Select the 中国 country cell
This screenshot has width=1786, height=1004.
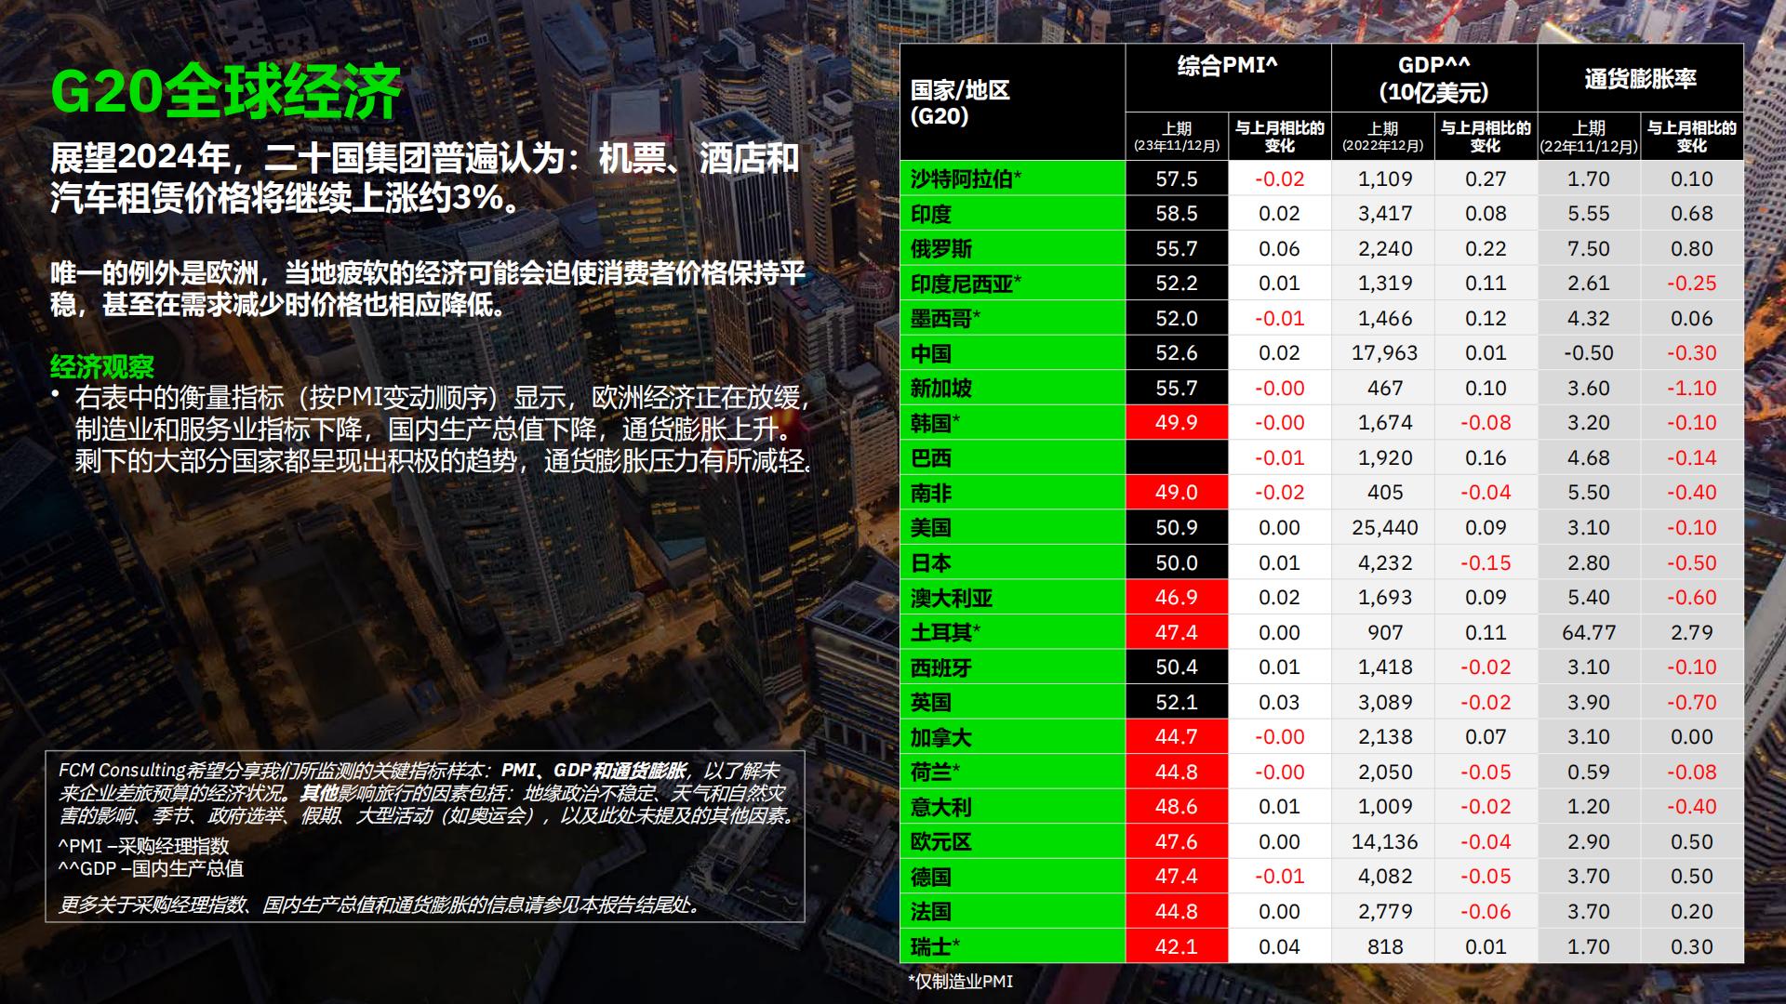(x=1013, y=353)
